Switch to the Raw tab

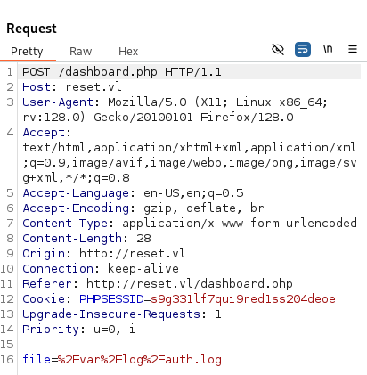coord(80,52)
